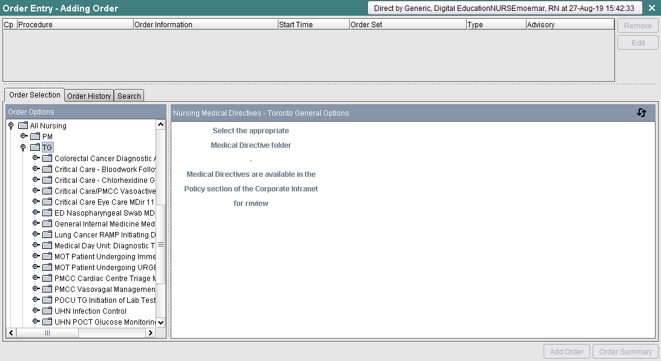Image resolution: width=661 pixels, height=361 pixels.
Task: Click the Type column header
Action: [x=496, y=24]
